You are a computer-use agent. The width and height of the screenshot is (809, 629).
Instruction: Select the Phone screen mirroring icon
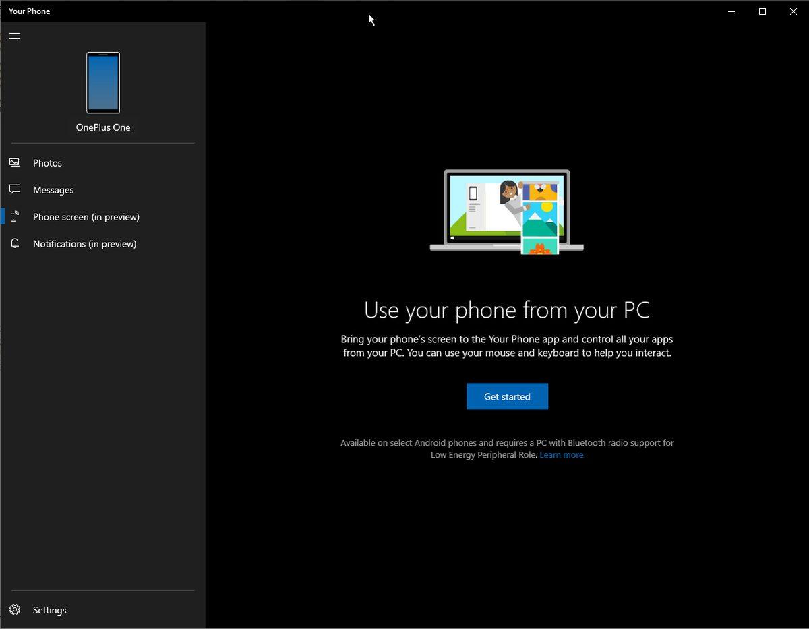point(15,216)
